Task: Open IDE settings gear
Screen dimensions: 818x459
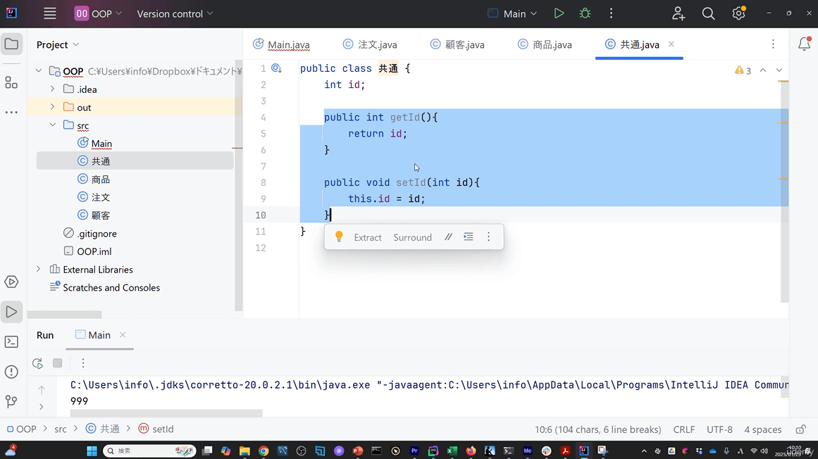Action: [738, 13]
